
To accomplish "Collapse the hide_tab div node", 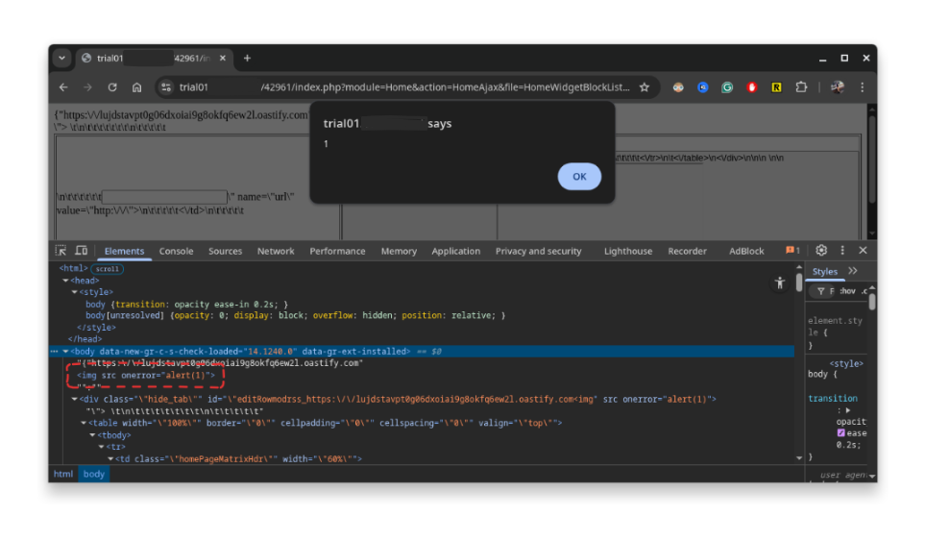I will pos(74,400).
